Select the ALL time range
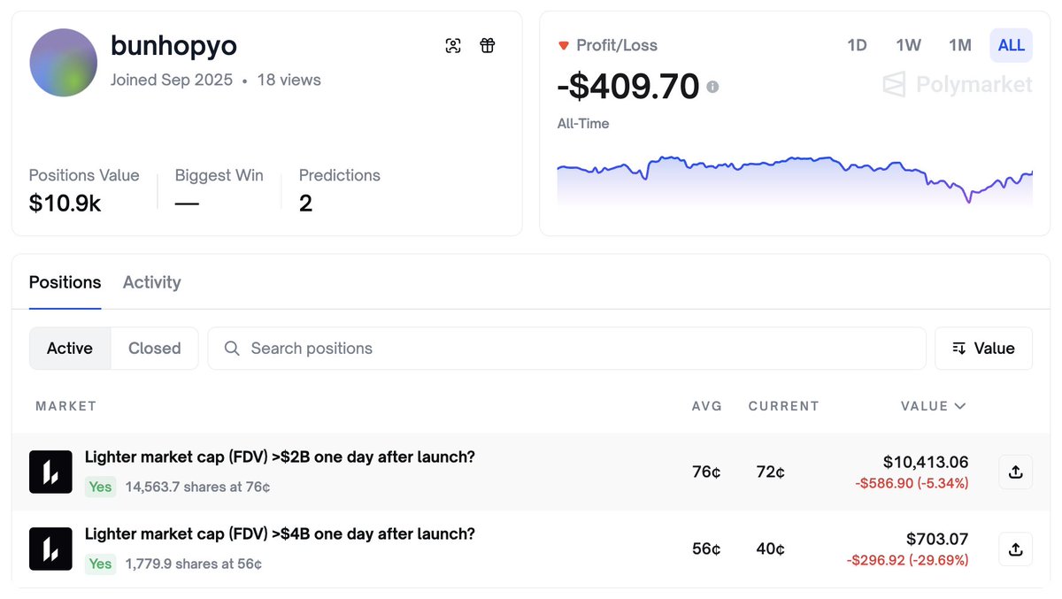This screenshot has width=1062, height=599. [1011, 45]
